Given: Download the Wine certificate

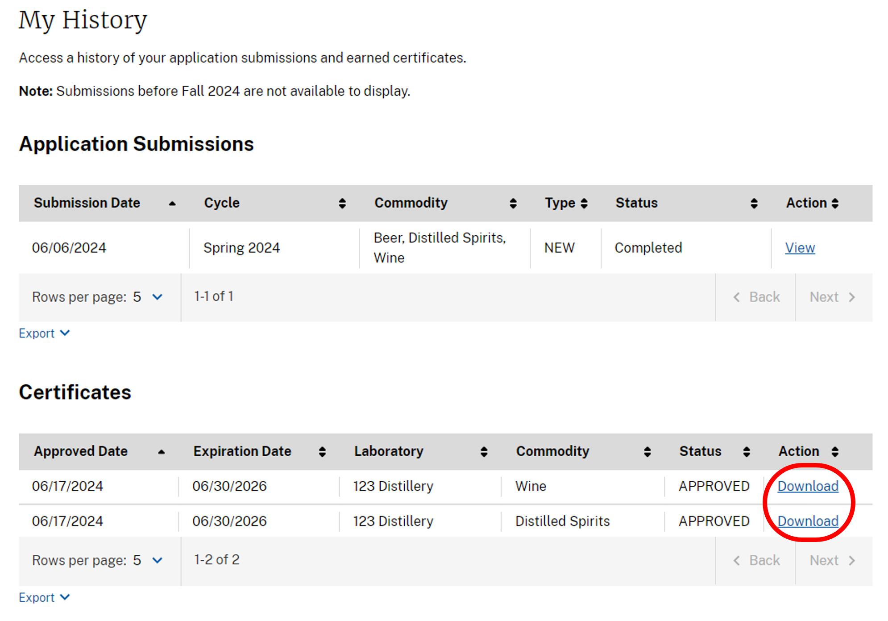Looking at the screenshot, I should [x=808, y=486].
